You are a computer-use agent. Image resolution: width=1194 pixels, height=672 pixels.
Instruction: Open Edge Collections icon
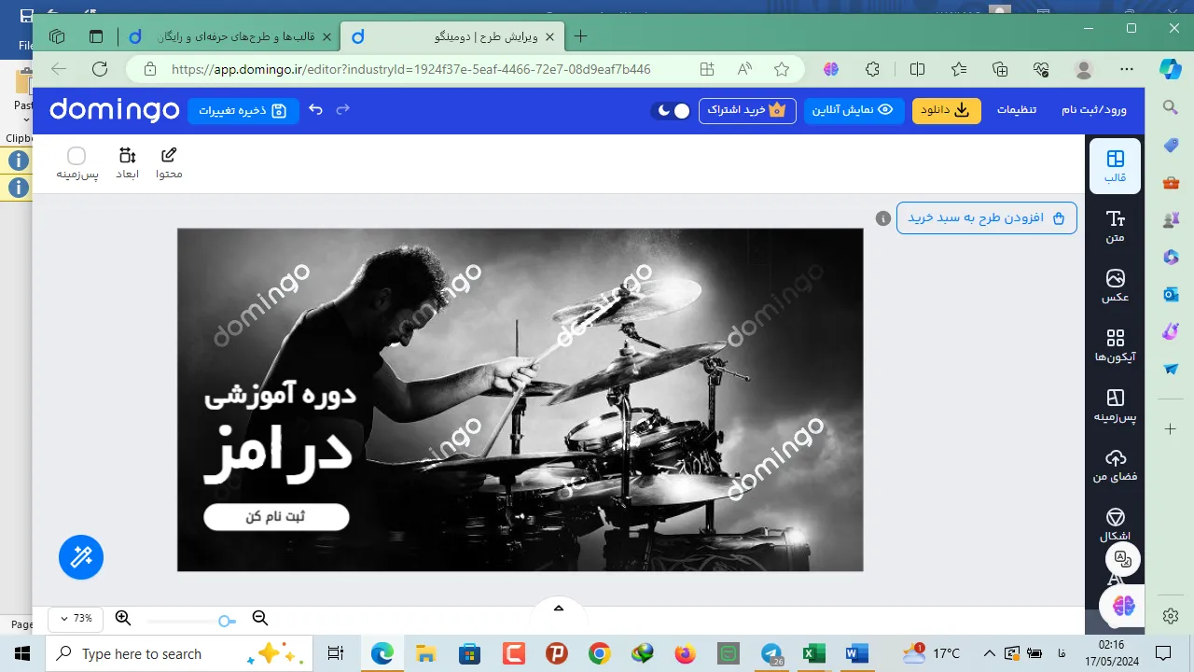[x=1000, y=69]
